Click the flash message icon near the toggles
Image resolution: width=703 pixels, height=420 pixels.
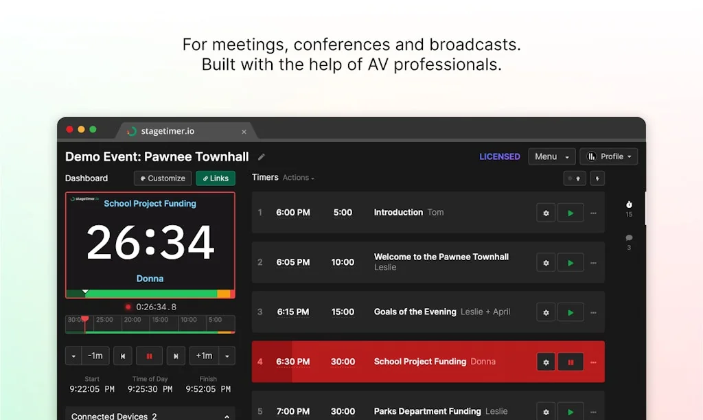tap(597, 178)
